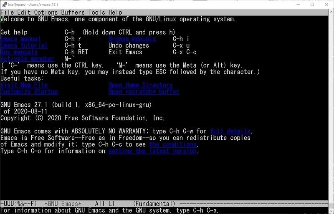The image size is (334, 214).
Task: Click the 'Get help' text
Action: click(x=14, y=33)
